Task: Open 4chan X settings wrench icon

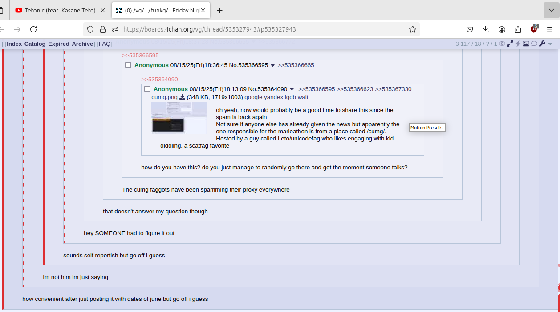Action: point(542,44)
